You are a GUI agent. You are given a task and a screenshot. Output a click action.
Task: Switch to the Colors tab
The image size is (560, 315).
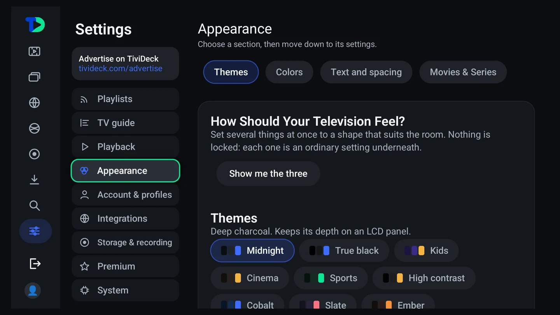tap(289, 72)
